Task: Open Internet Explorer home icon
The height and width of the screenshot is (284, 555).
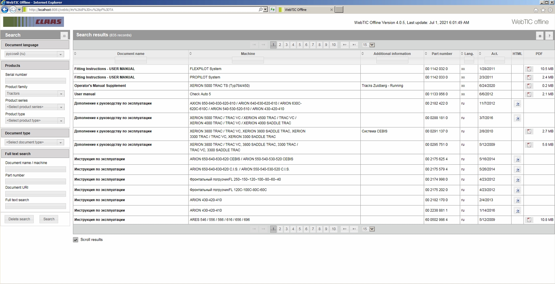Action: 536,10
